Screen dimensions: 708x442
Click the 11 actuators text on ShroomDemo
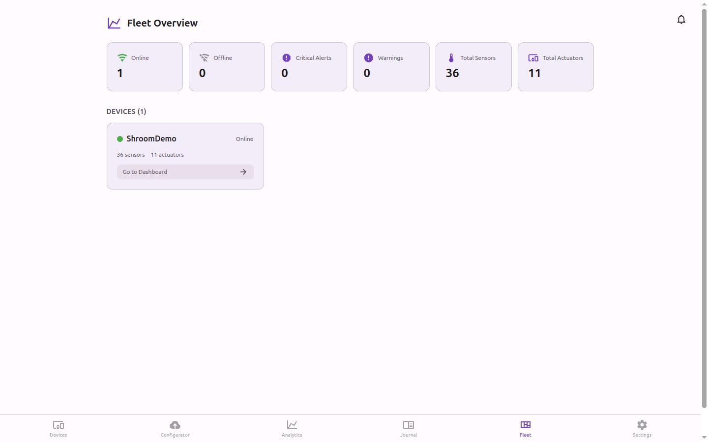click(167, 155)
